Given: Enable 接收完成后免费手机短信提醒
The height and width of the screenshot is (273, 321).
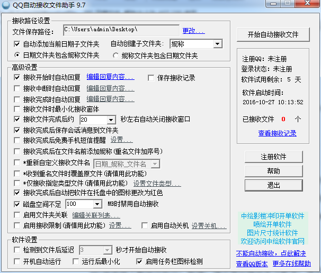Looking at the screenshot, I should pyautogui.click(x=17, y=141).
